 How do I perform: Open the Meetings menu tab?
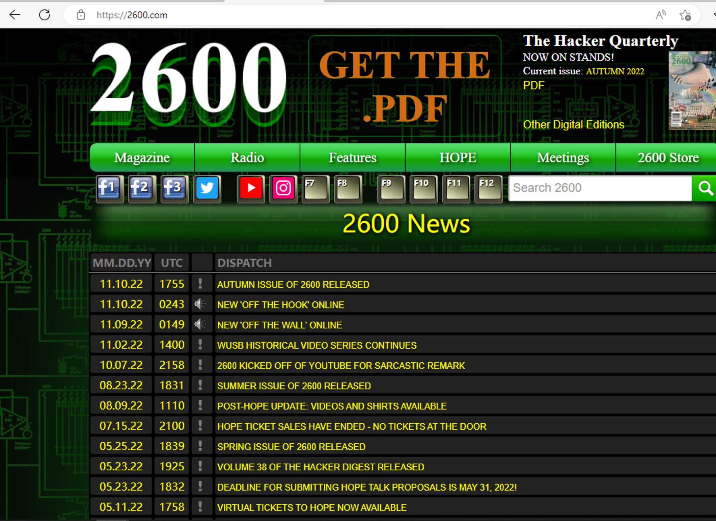[x=563, y=158]
